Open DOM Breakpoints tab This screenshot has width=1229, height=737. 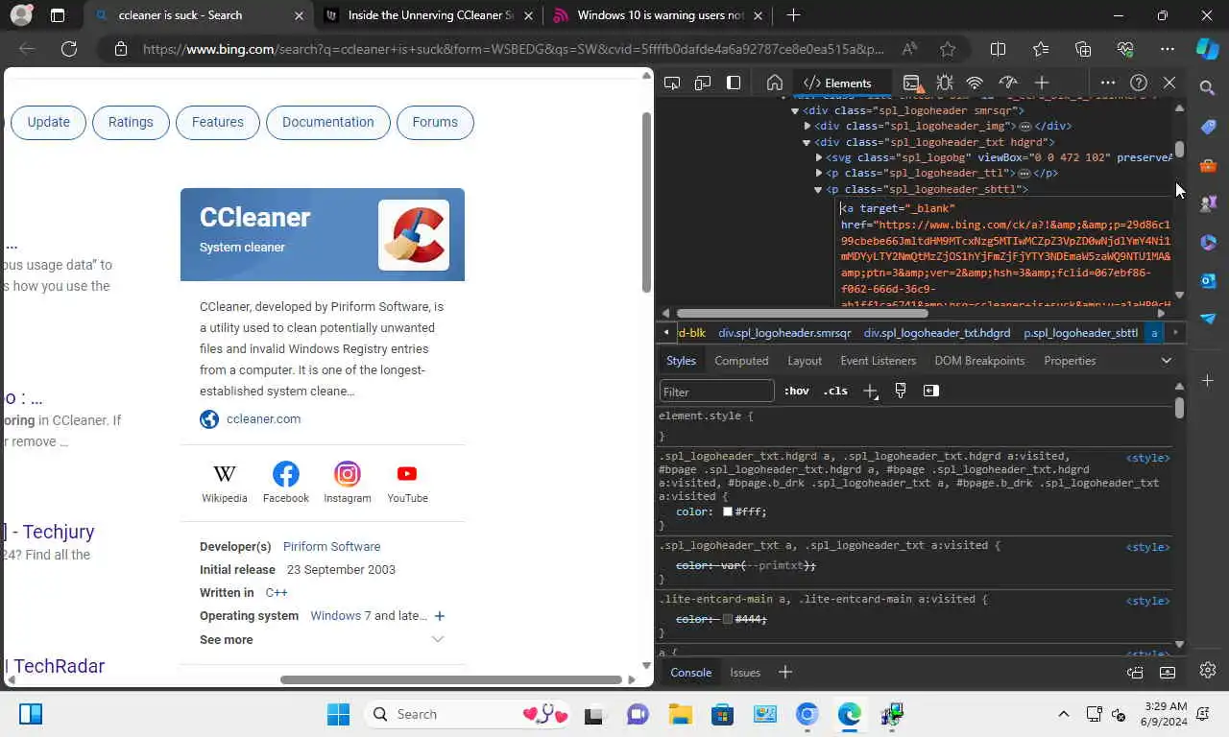(x=979, y=361)
